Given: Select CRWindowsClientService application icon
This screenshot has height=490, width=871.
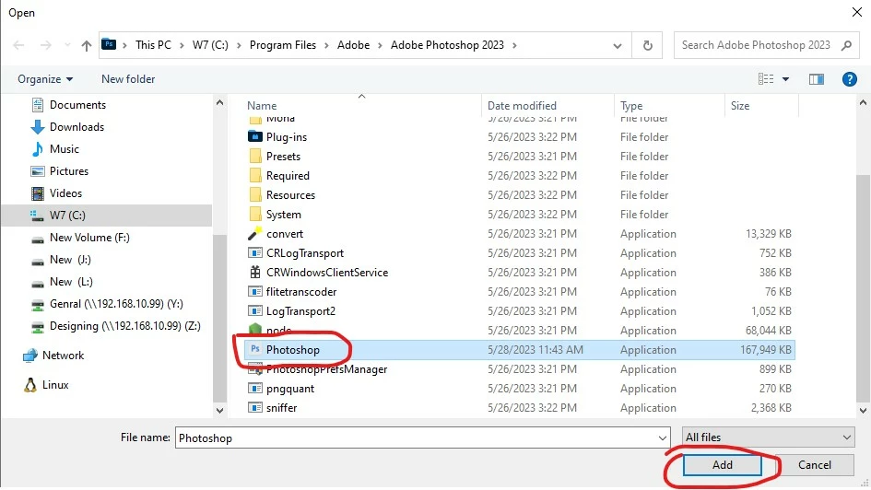Looking at the screenshot, I should click(255, 273).
